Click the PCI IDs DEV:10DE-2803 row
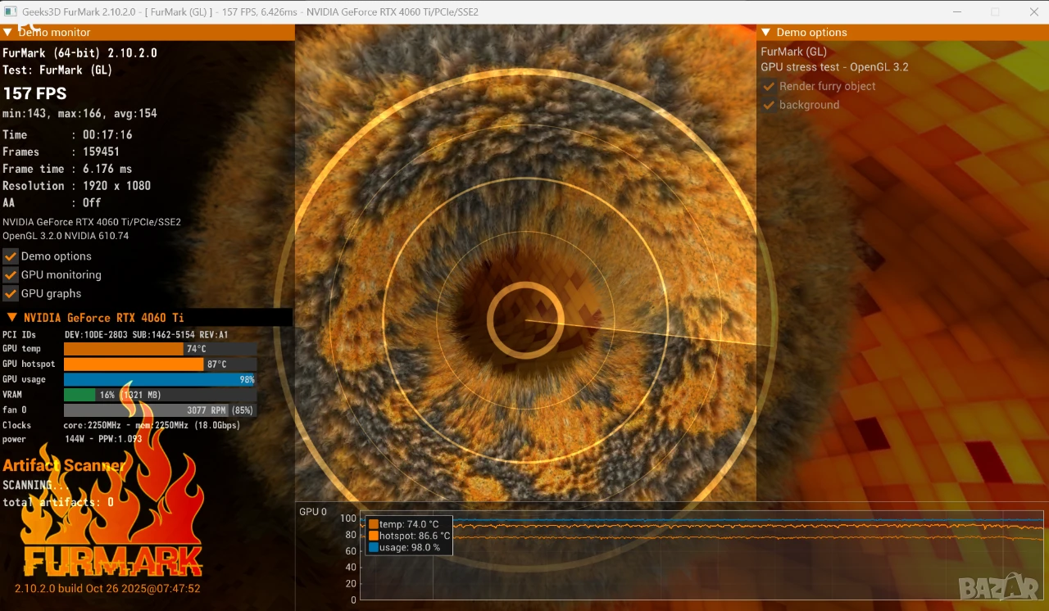 pyautogui.click(x=116, y=334)
